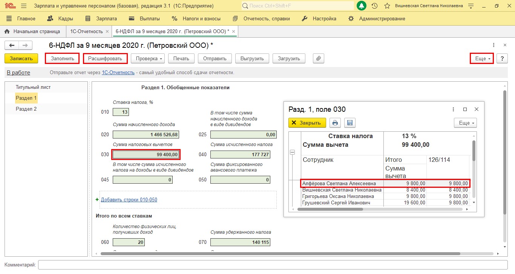Open the Настройка section
Image resolution: width=515 pixels, height=274 pixels.
pos(319,18)
